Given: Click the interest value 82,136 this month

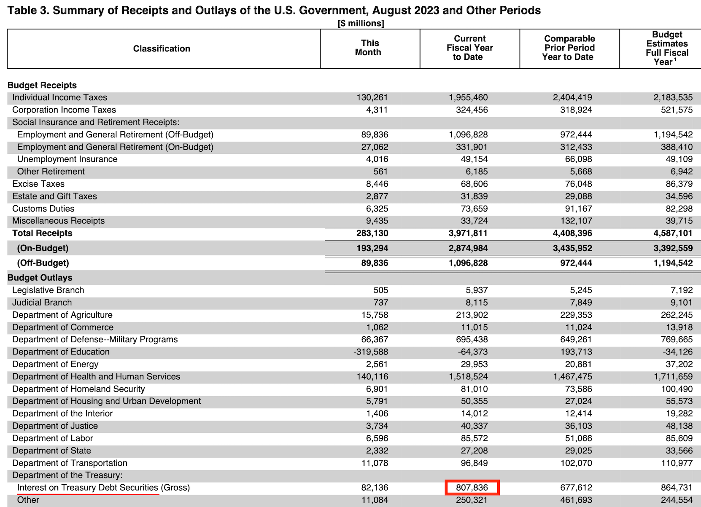Looking at the screenshot, I should [375, 488].
